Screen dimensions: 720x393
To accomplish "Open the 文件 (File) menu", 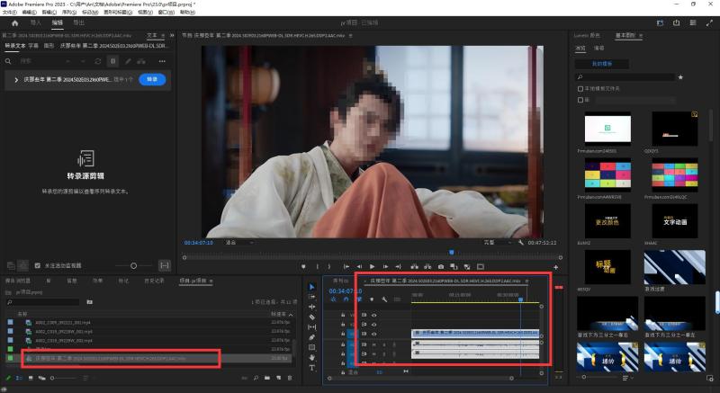I will [10, 13].
